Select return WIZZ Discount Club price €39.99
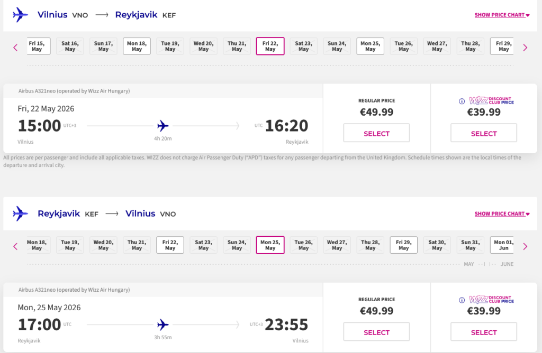The image size is (542, 353). (483, 332)
